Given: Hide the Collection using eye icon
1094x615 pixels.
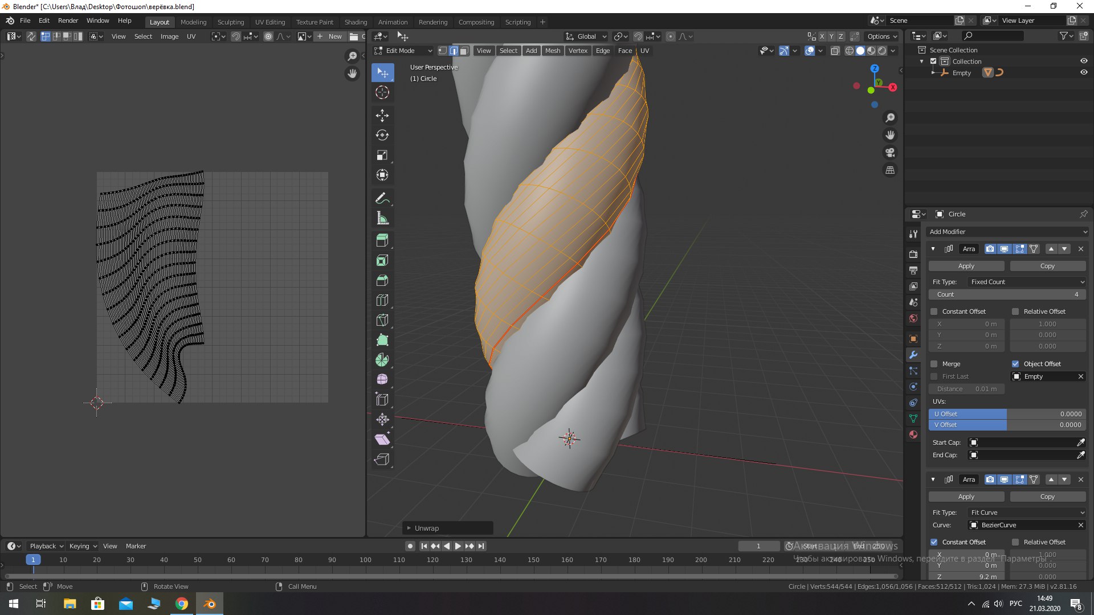Looking at the screenshot, I should [1084, 61].
